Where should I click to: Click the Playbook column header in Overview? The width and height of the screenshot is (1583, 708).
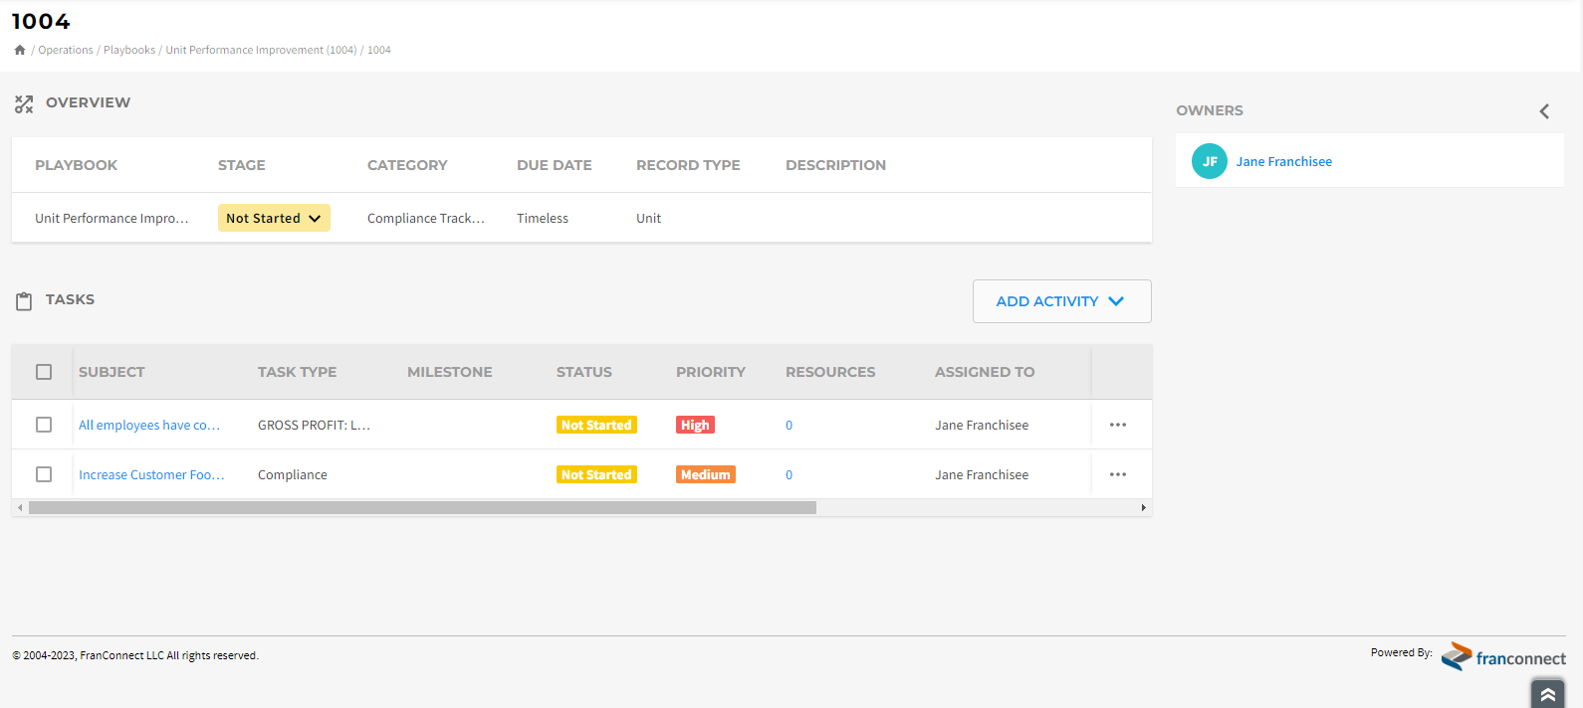(x=76, y=165)
